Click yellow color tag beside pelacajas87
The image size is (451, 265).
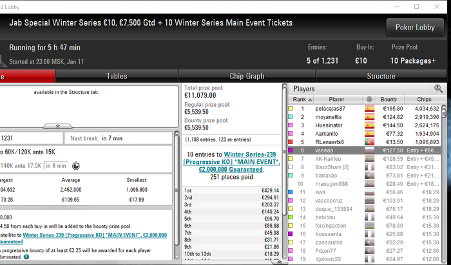pos(291,109)
